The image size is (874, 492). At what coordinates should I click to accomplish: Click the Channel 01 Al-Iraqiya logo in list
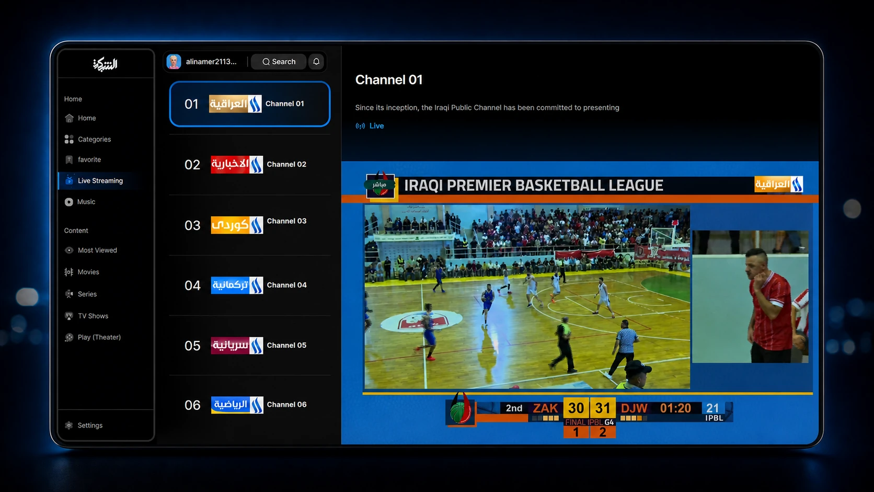tap(235, 104)
